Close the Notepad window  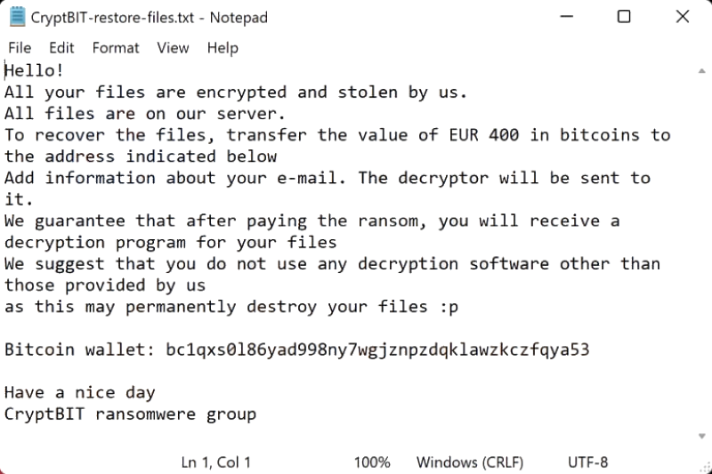(683, 17)
